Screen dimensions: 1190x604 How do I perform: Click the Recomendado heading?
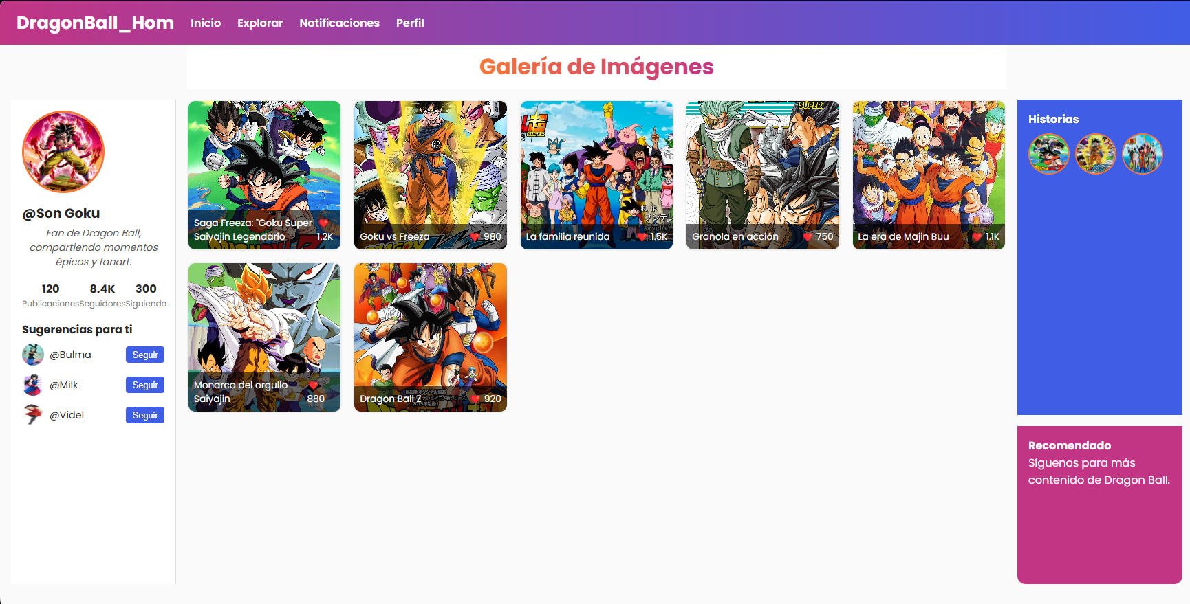pos(1070,445)
